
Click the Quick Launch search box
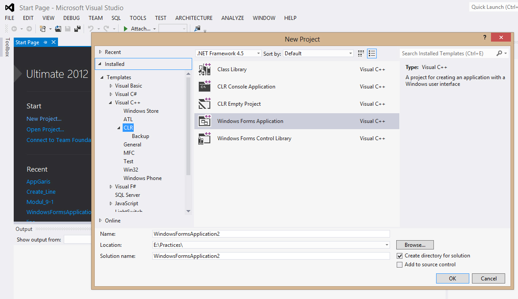(494, 7)
